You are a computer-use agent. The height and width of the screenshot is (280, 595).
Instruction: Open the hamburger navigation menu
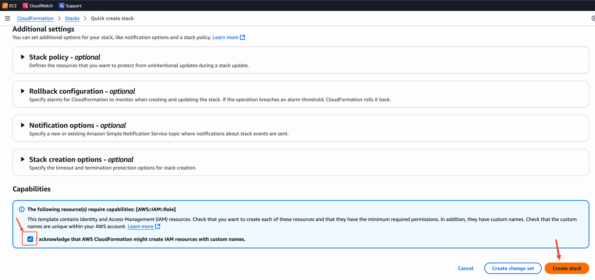coord(8,18)
